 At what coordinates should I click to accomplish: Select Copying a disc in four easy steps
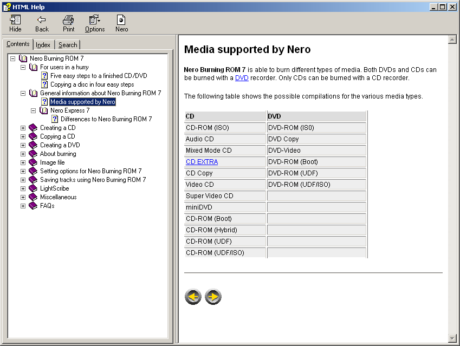[x=92, y=84]
